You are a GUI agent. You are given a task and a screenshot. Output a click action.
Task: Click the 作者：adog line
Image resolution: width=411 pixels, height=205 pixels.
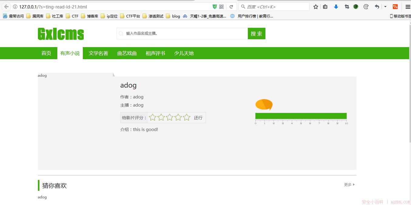(132, 97)
